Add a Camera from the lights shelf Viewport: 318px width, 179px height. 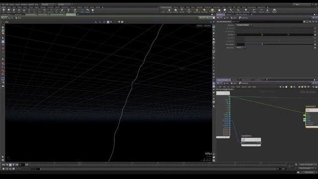[x=163, y=10]
